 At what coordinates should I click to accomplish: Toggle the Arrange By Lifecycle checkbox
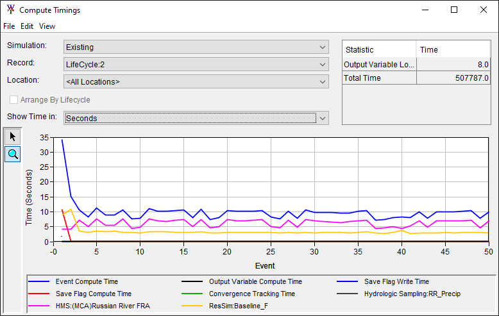tap(13, 100)
